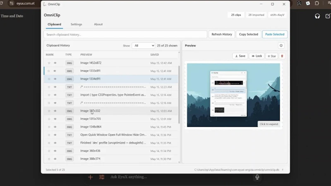The height and width of the screenshot is (186, 331).
Task: Click the IMG badge of Image 360x436
Action: [70, 151]
